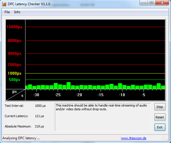Exit the DPC Latency Checker

pyautogui.click(x=160, y=127)
